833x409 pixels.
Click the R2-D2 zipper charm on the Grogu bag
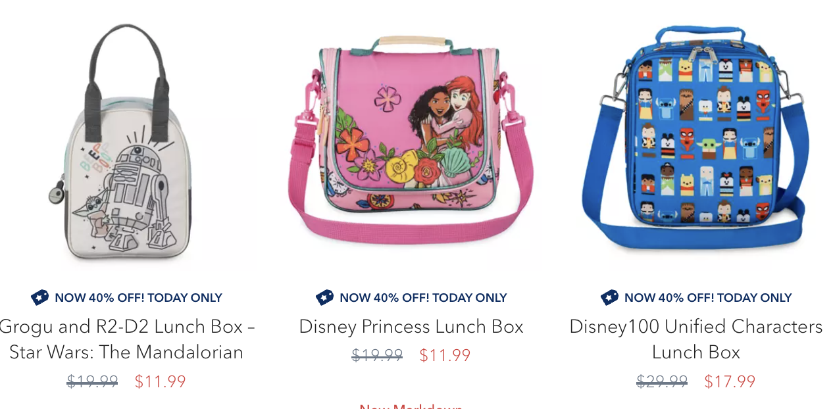(57, 194)
